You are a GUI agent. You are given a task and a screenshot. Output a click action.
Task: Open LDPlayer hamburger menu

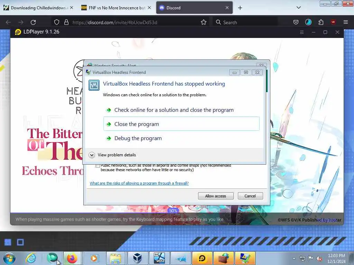tap(301, 32)
